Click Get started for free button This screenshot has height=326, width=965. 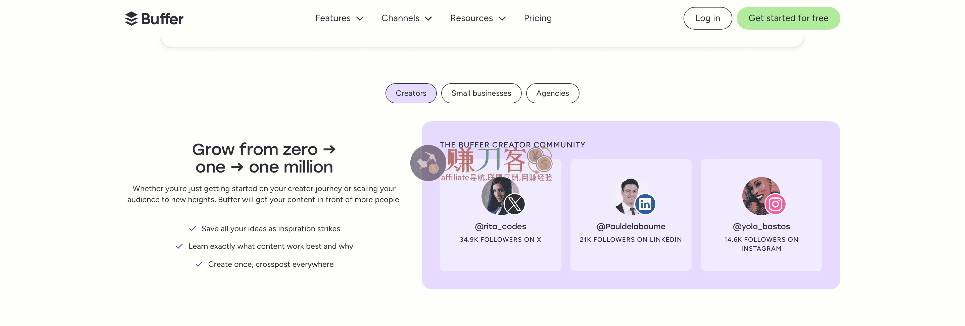coord(788,18)
